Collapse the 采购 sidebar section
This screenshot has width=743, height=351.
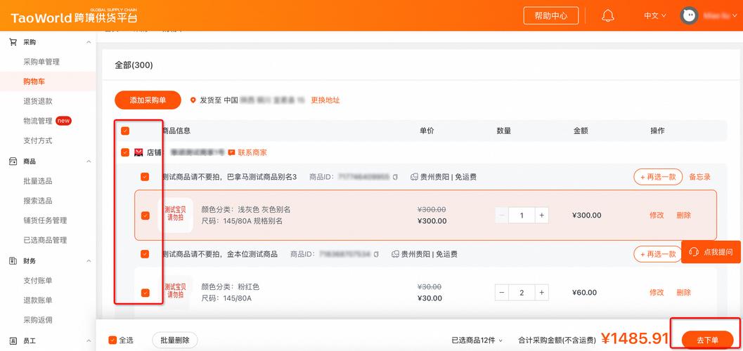click(x=89, y=42)
